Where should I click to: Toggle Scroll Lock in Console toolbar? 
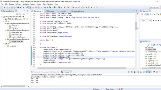[141, 72]
